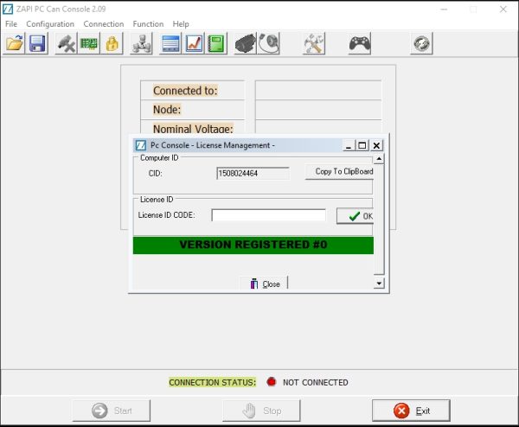Click the Close button in license dialog
The image size is (519, 427).
(264, 284)
